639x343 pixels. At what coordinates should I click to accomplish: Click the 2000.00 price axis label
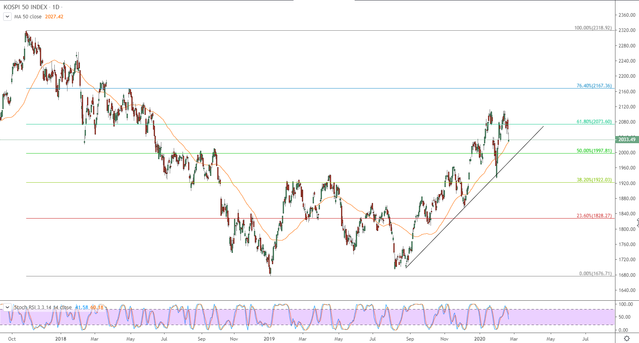point(627,153)
